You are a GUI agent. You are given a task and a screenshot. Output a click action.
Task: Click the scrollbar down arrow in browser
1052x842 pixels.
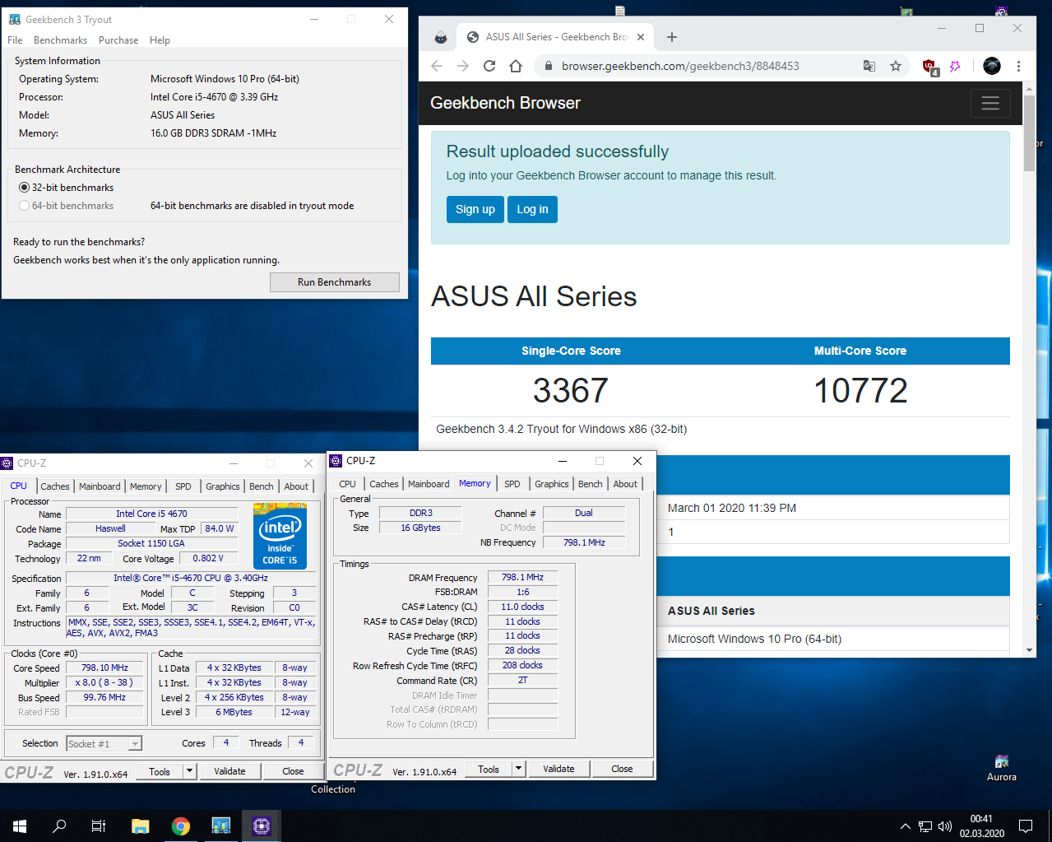click(1030, 650)
